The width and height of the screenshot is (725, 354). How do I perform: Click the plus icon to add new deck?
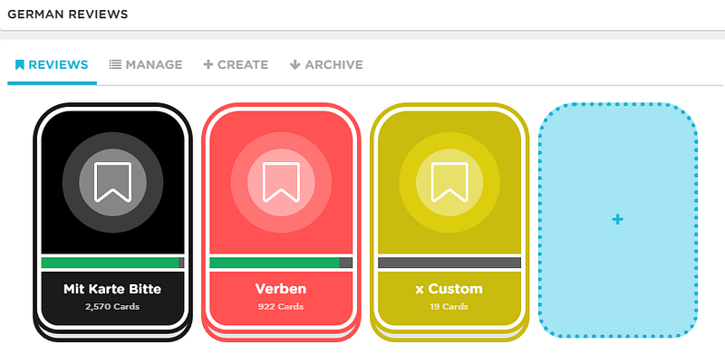point(618,219)
